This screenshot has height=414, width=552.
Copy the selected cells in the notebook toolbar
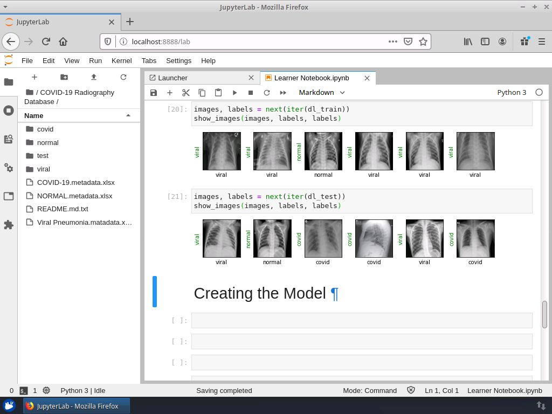(x=202, y=93)
